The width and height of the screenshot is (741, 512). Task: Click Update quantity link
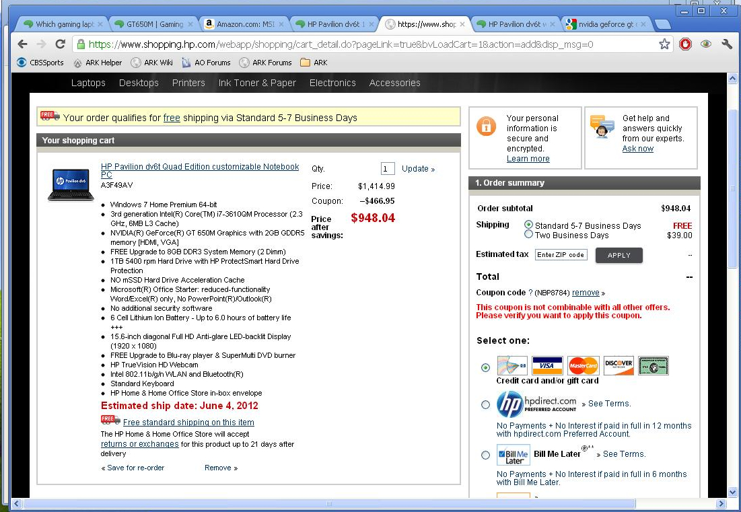[418, 169]
